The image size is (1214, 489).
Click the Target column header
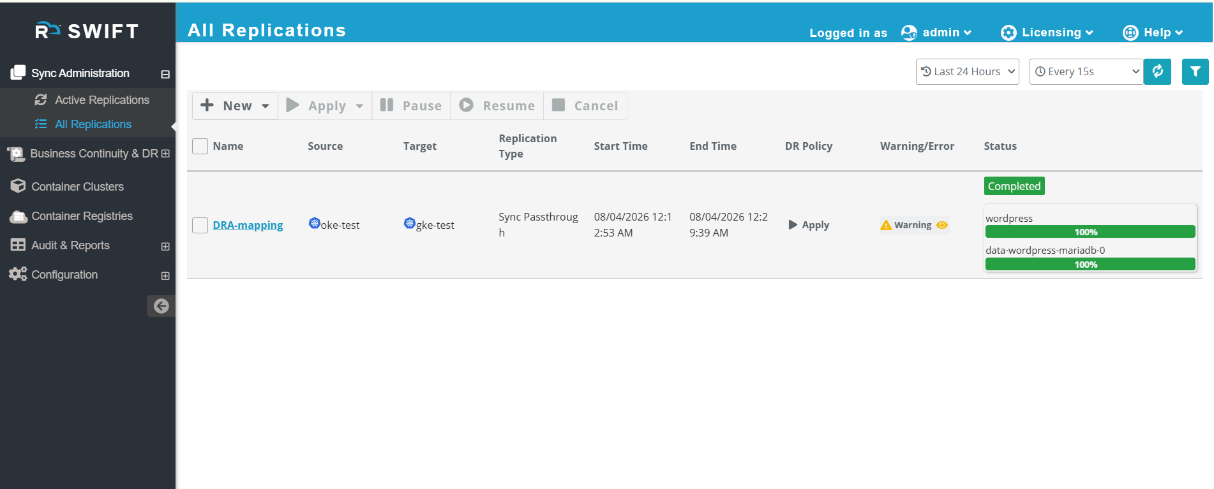coord(420,146)
